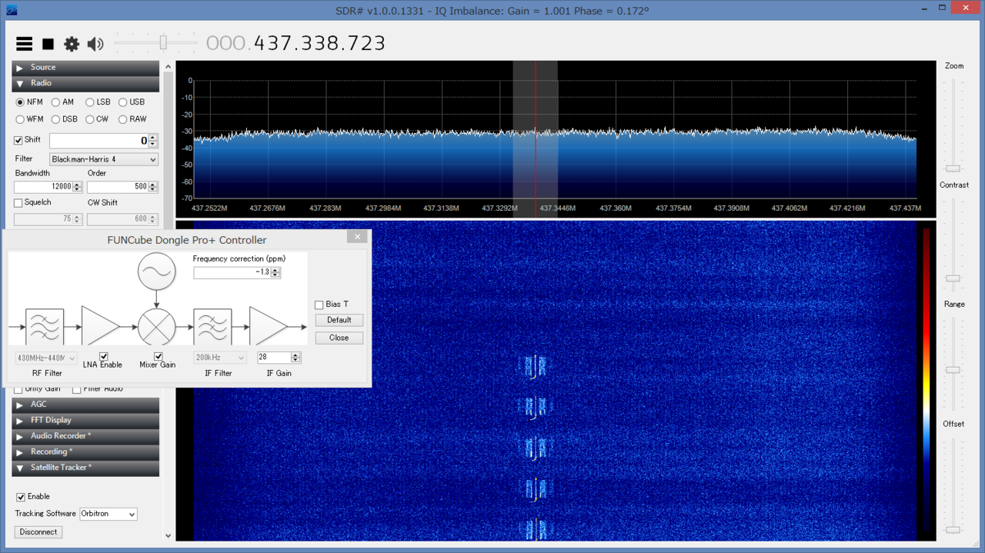
Task: Toggle the Shift checkbox
Action: click(18, 141)
